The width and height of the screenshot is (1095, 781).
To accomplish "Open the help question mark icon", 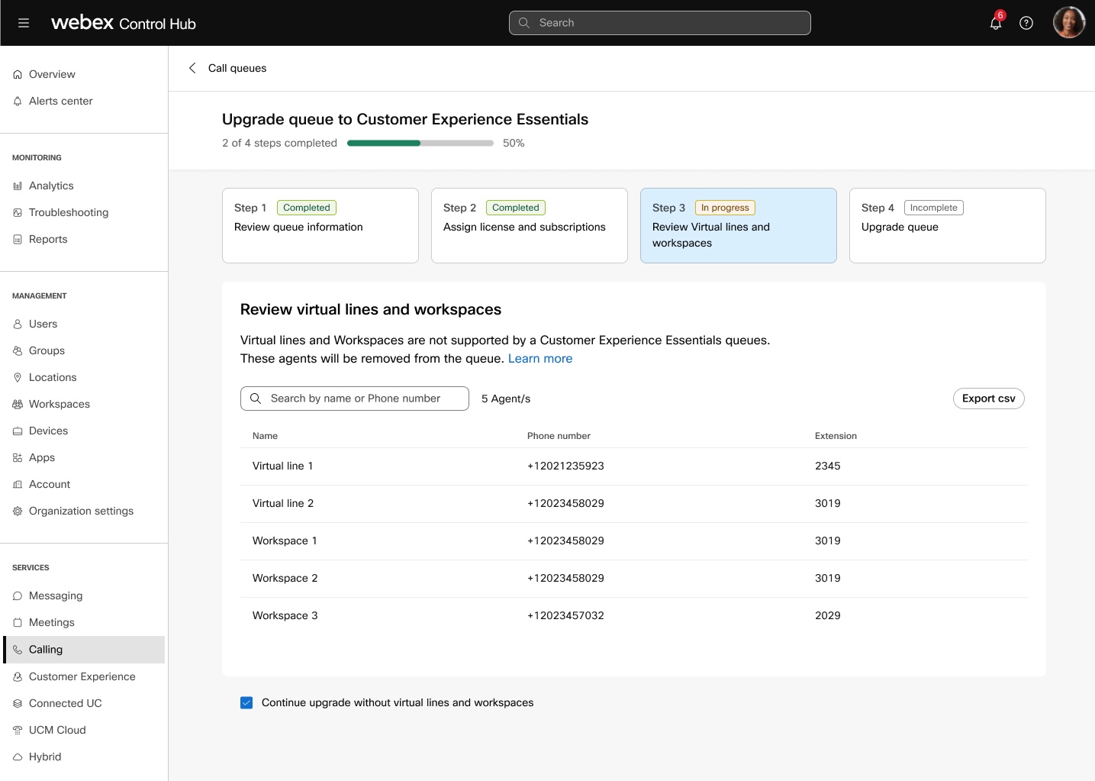I will (x=1026, y=23).
